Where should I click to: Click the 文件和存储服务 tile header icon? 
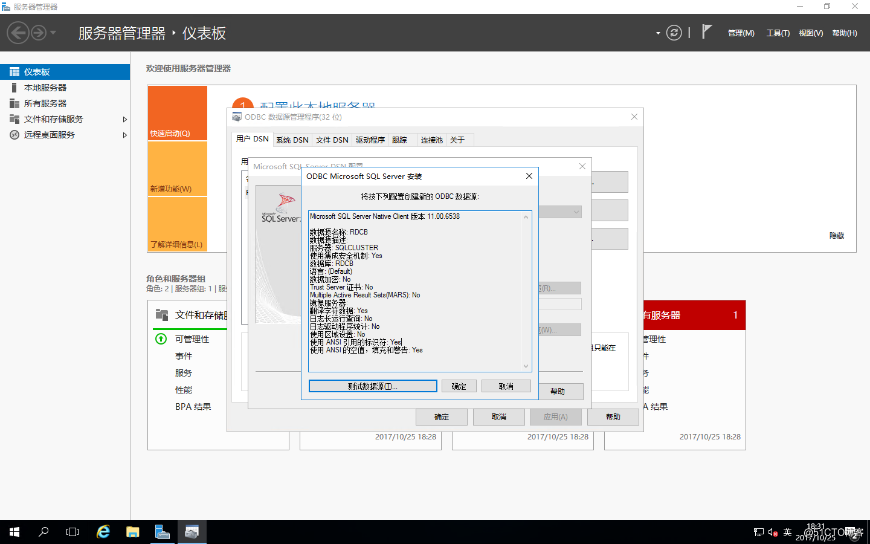(162, 315)
